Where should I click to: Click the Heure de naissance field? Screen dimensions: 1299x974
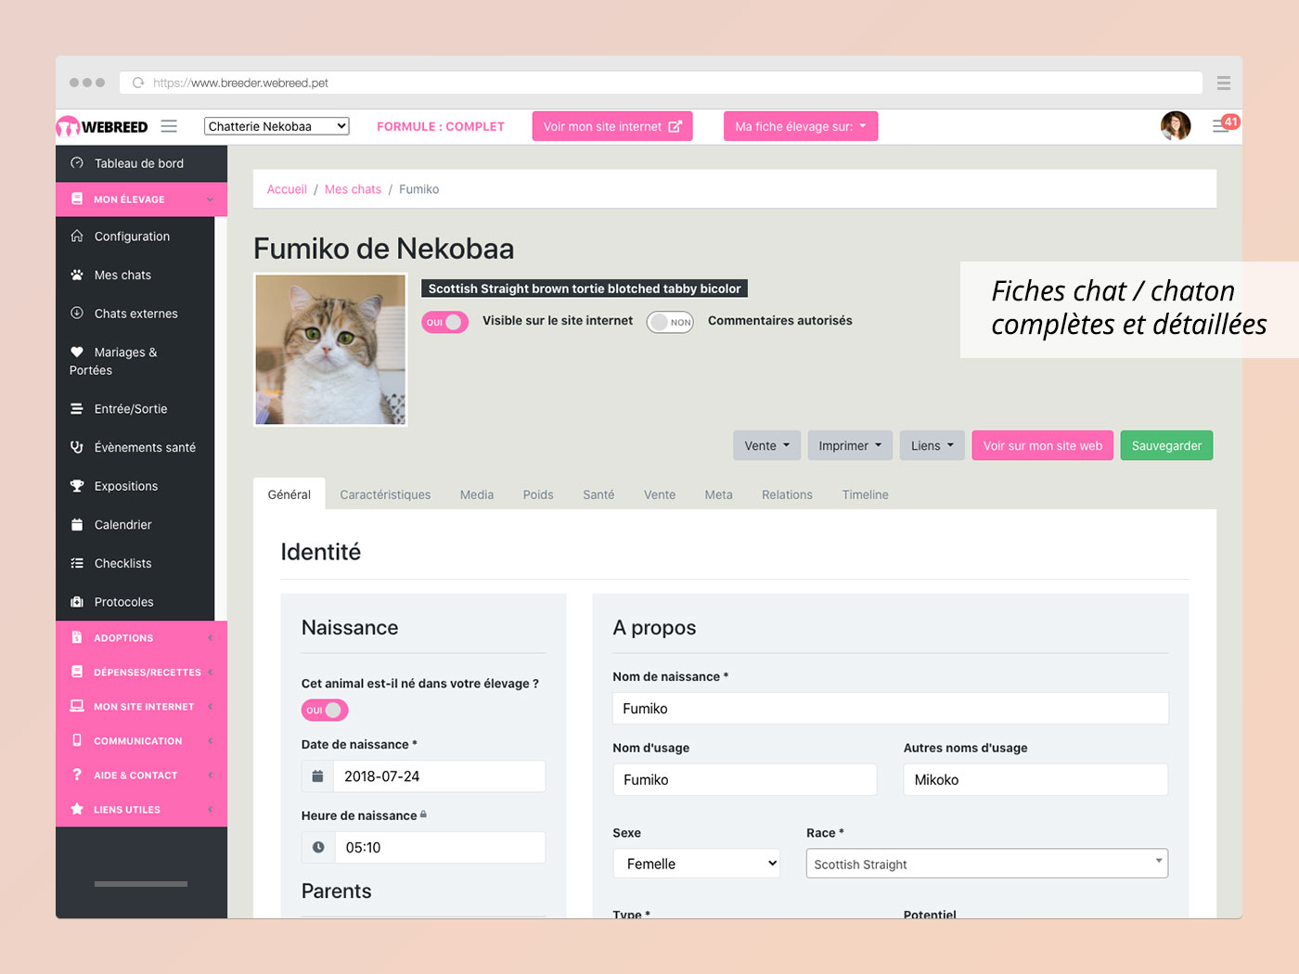click(x=439, y=848)
